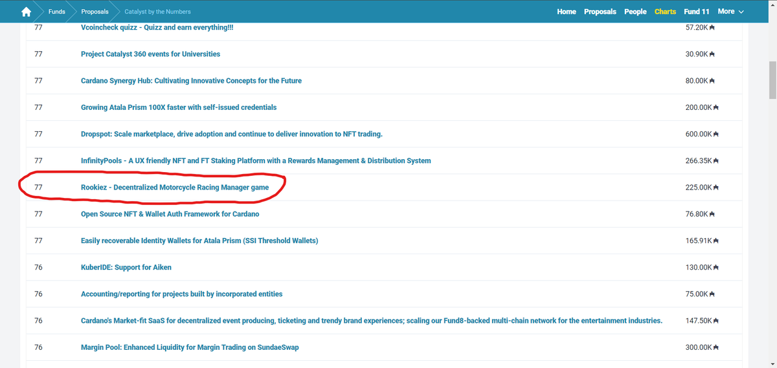Open Charts in top navigation
Image resolution: width=777 pixels, height=368 pixels.
[x=665, y=12]
